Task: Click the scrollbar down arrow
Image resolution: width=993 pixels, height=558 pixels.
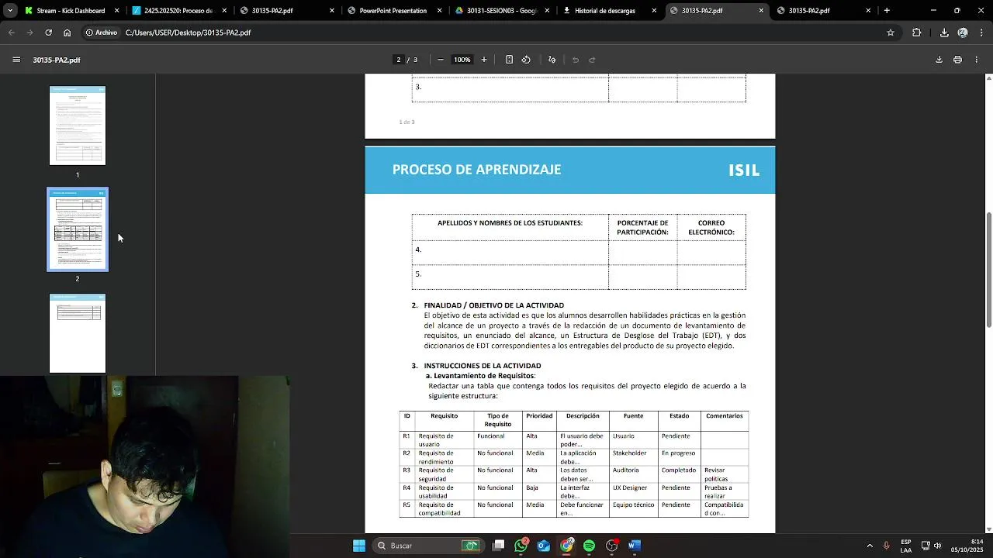Action: pos(988,529)
